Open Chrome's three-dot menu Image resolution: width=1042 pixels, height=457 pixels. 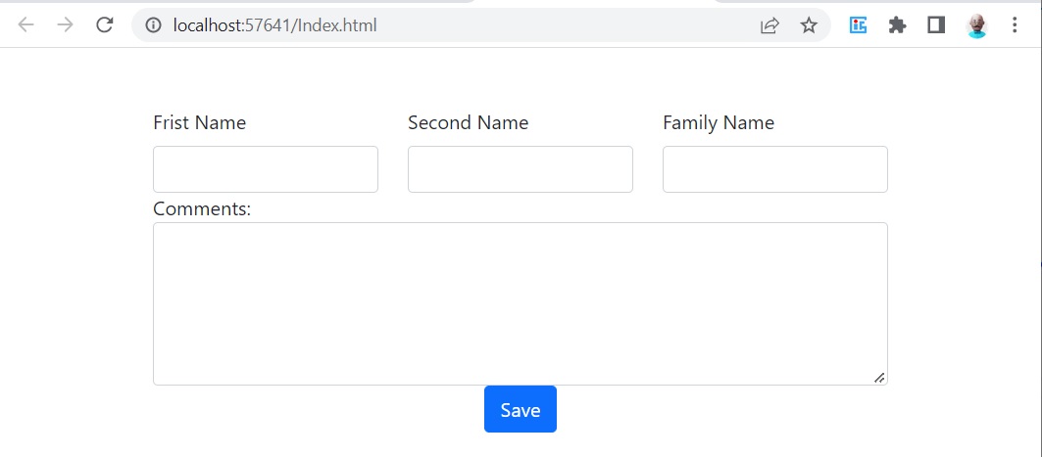pyautogui.click(x=1015, y=25)
